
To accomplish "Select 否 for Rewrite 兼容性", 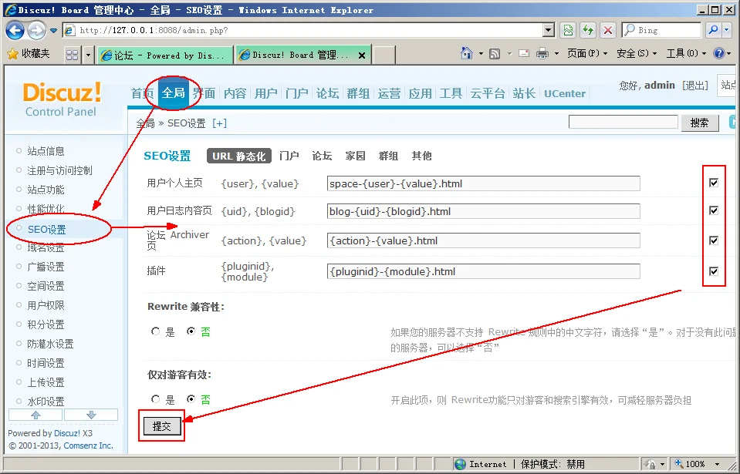I will tap(191, 331).
